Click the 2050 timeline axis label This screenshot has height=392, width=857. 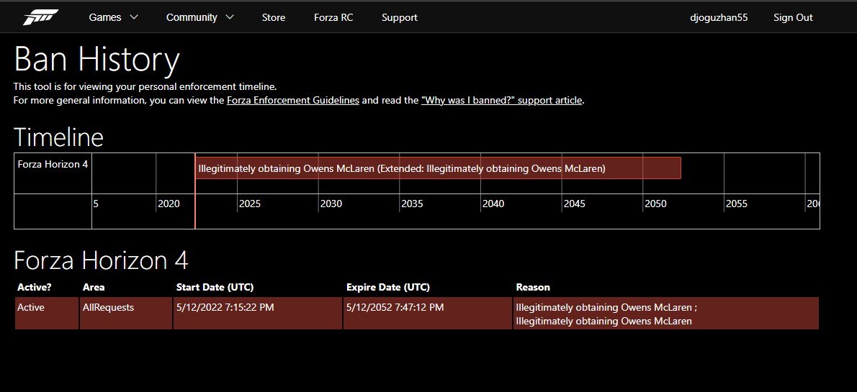[656, 204]
